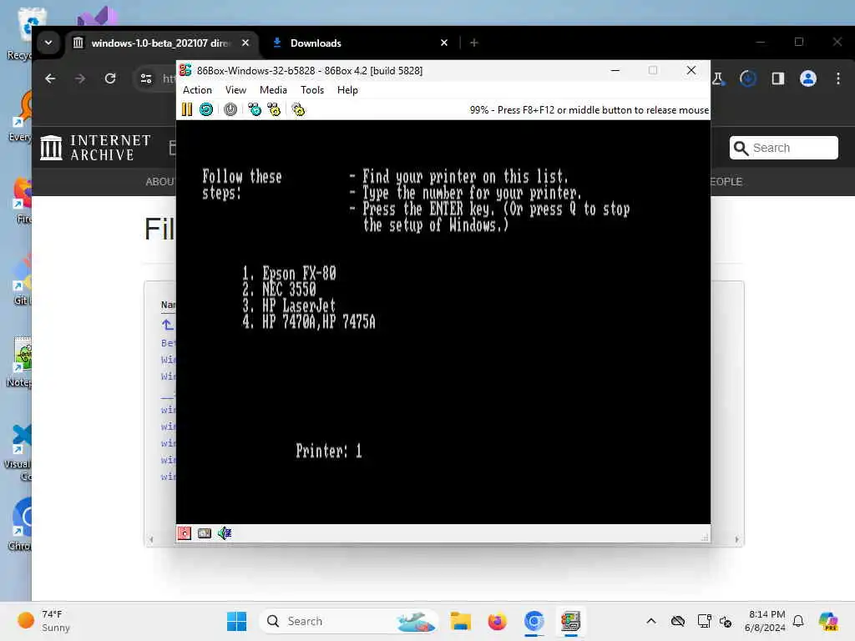Open the Media menu
855x641 pixels.
pos(273,90)
